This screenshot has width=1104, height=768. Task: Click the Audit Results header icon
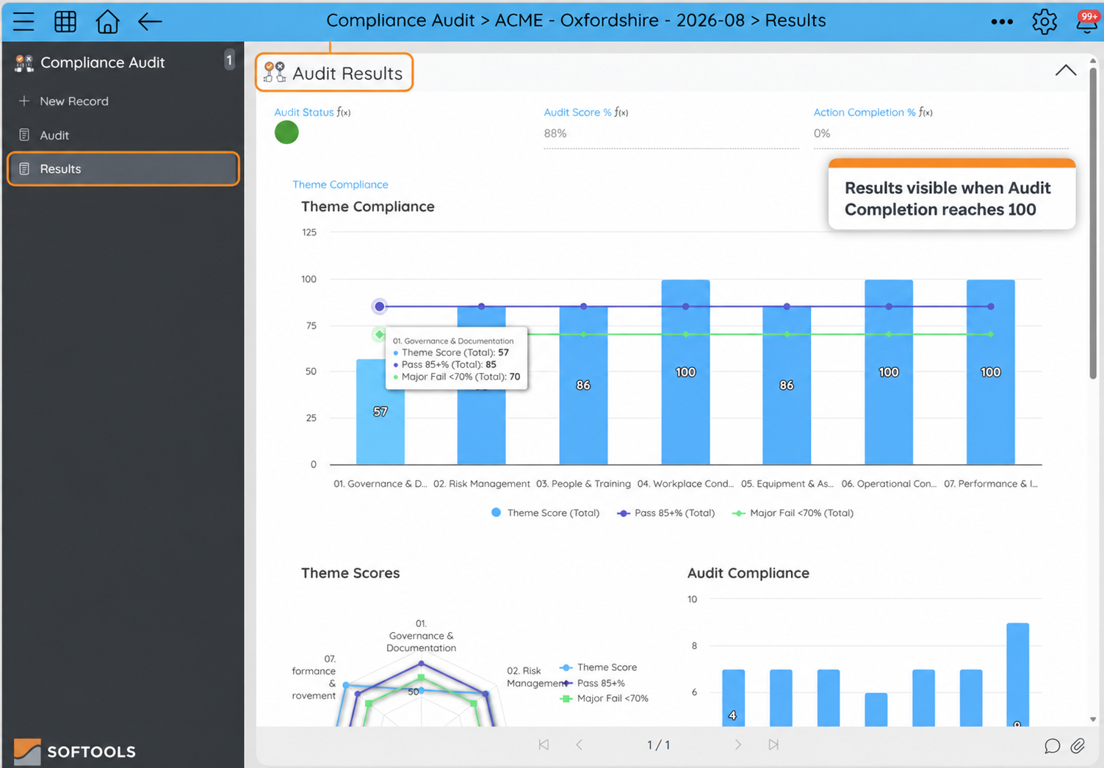pyautogui.click(x=275, y=72)
